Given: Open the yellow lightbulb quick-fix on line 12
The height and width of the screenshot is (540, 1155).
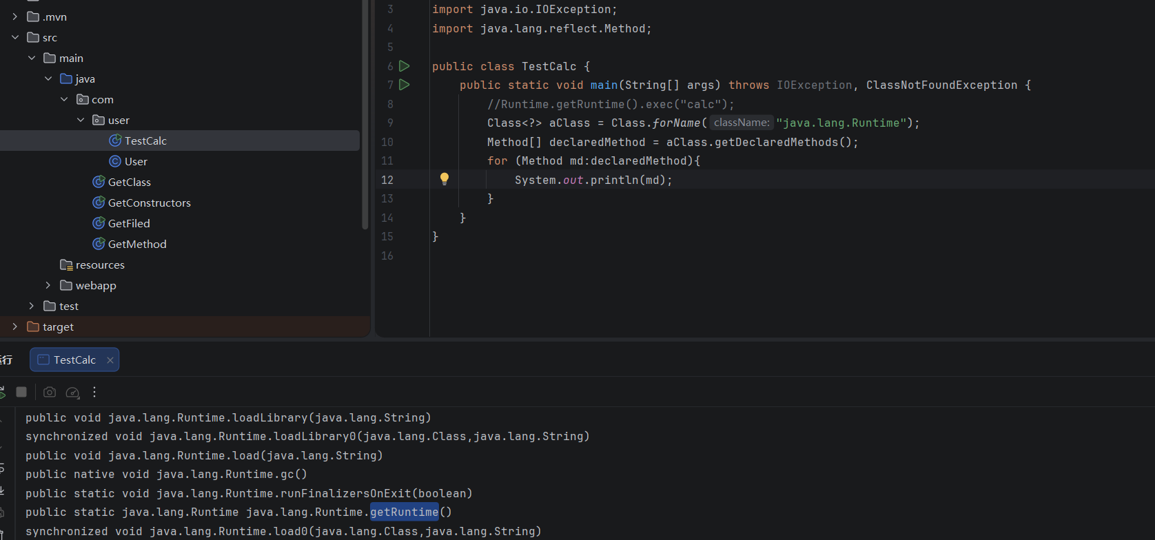Looking at the screenshot, I should (x=444, y=179).
